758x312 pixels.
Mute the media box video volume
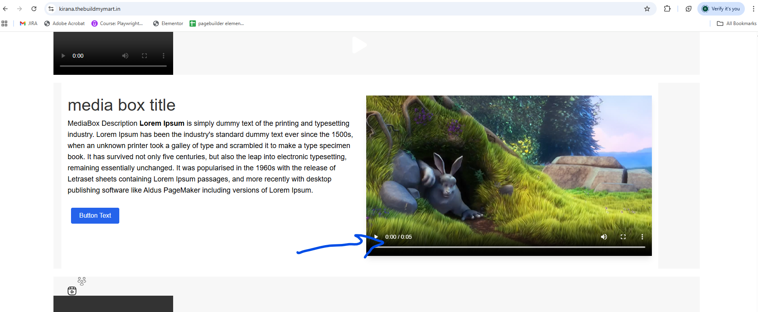[604, 237]
